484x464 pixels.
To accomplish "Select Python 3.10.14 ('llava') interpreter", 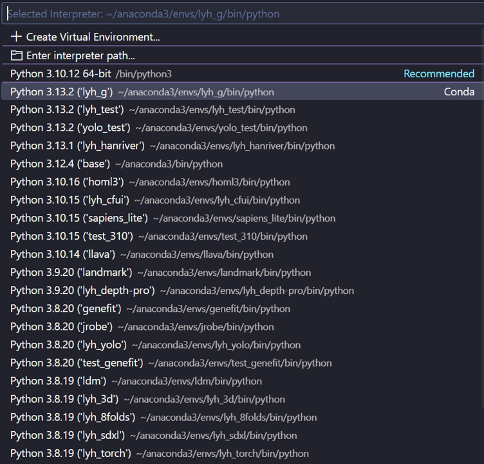I will pyautogui.click(x=243, y=255).
